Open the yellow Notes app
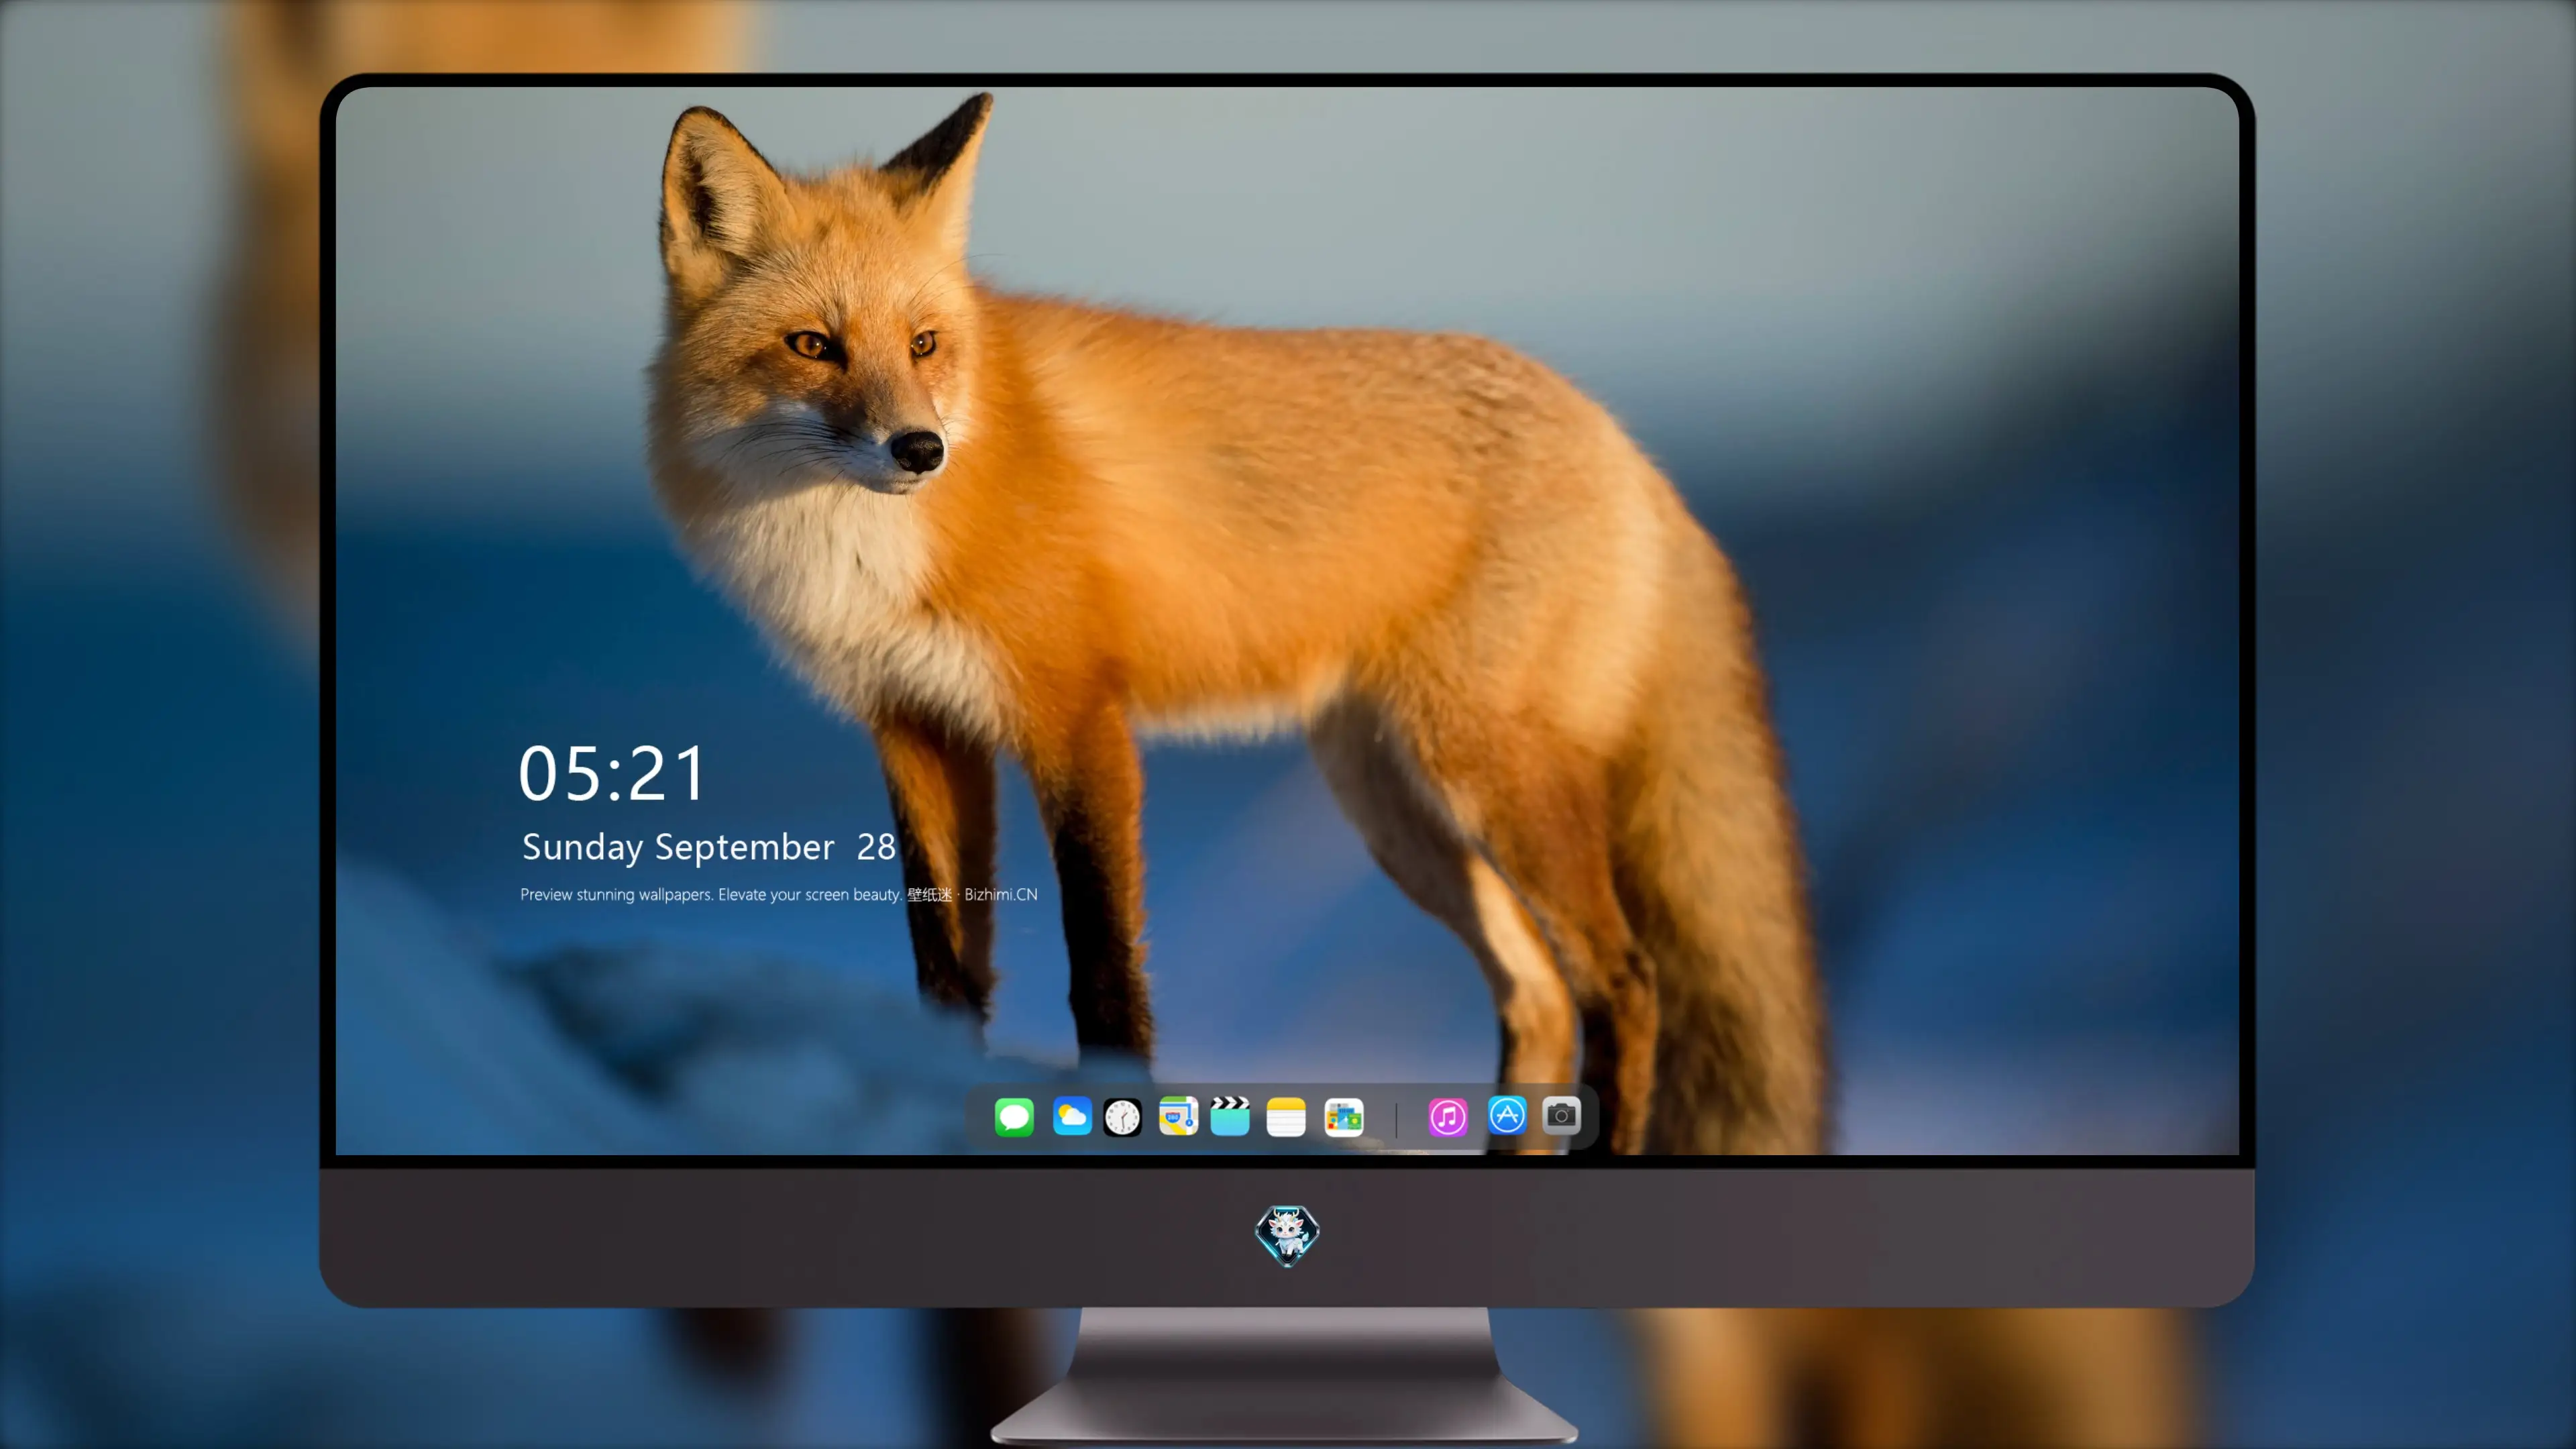The height and width of the screenshot is (1449, 2576). tap(1286, 1117)
